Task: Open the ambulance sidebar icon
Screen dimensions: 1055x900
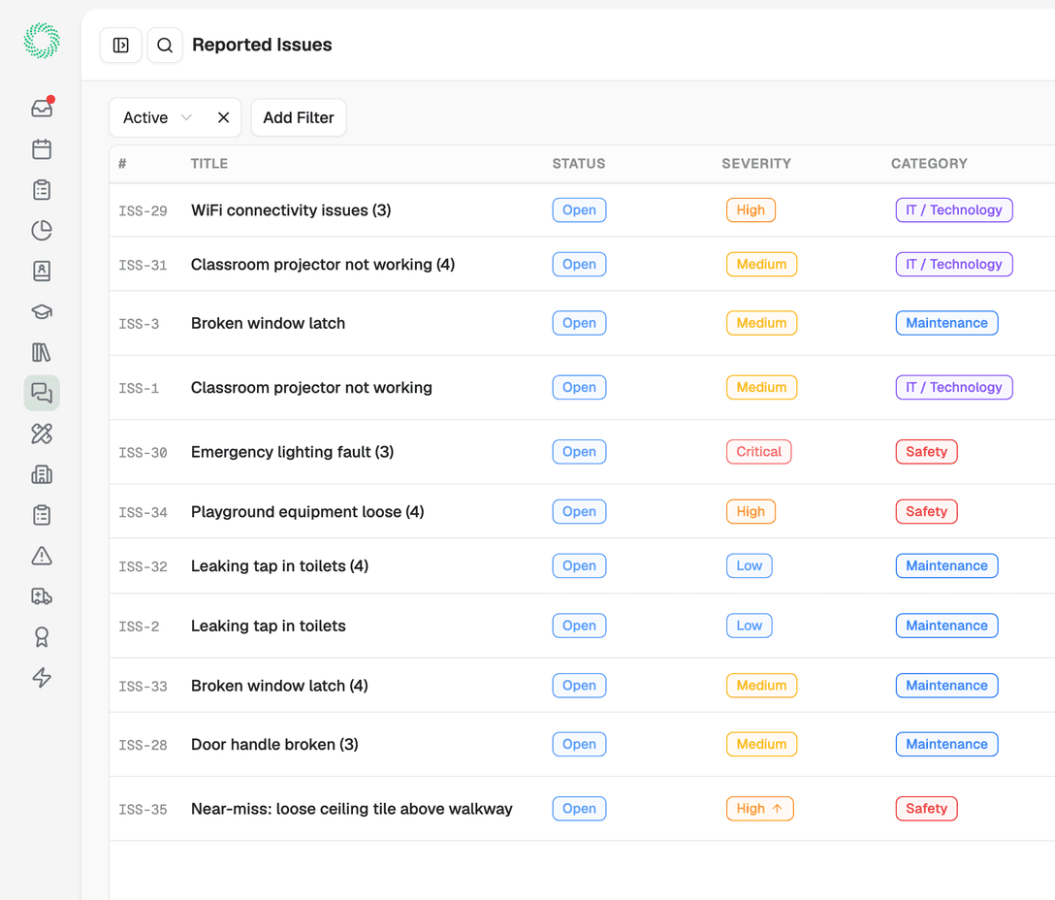Action: [x=42, y=596]
